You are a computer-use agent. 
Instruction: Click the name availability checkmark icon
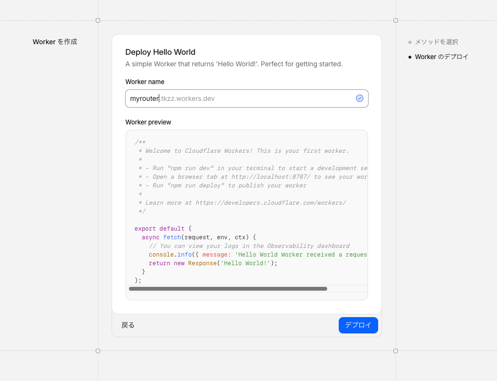359,98
